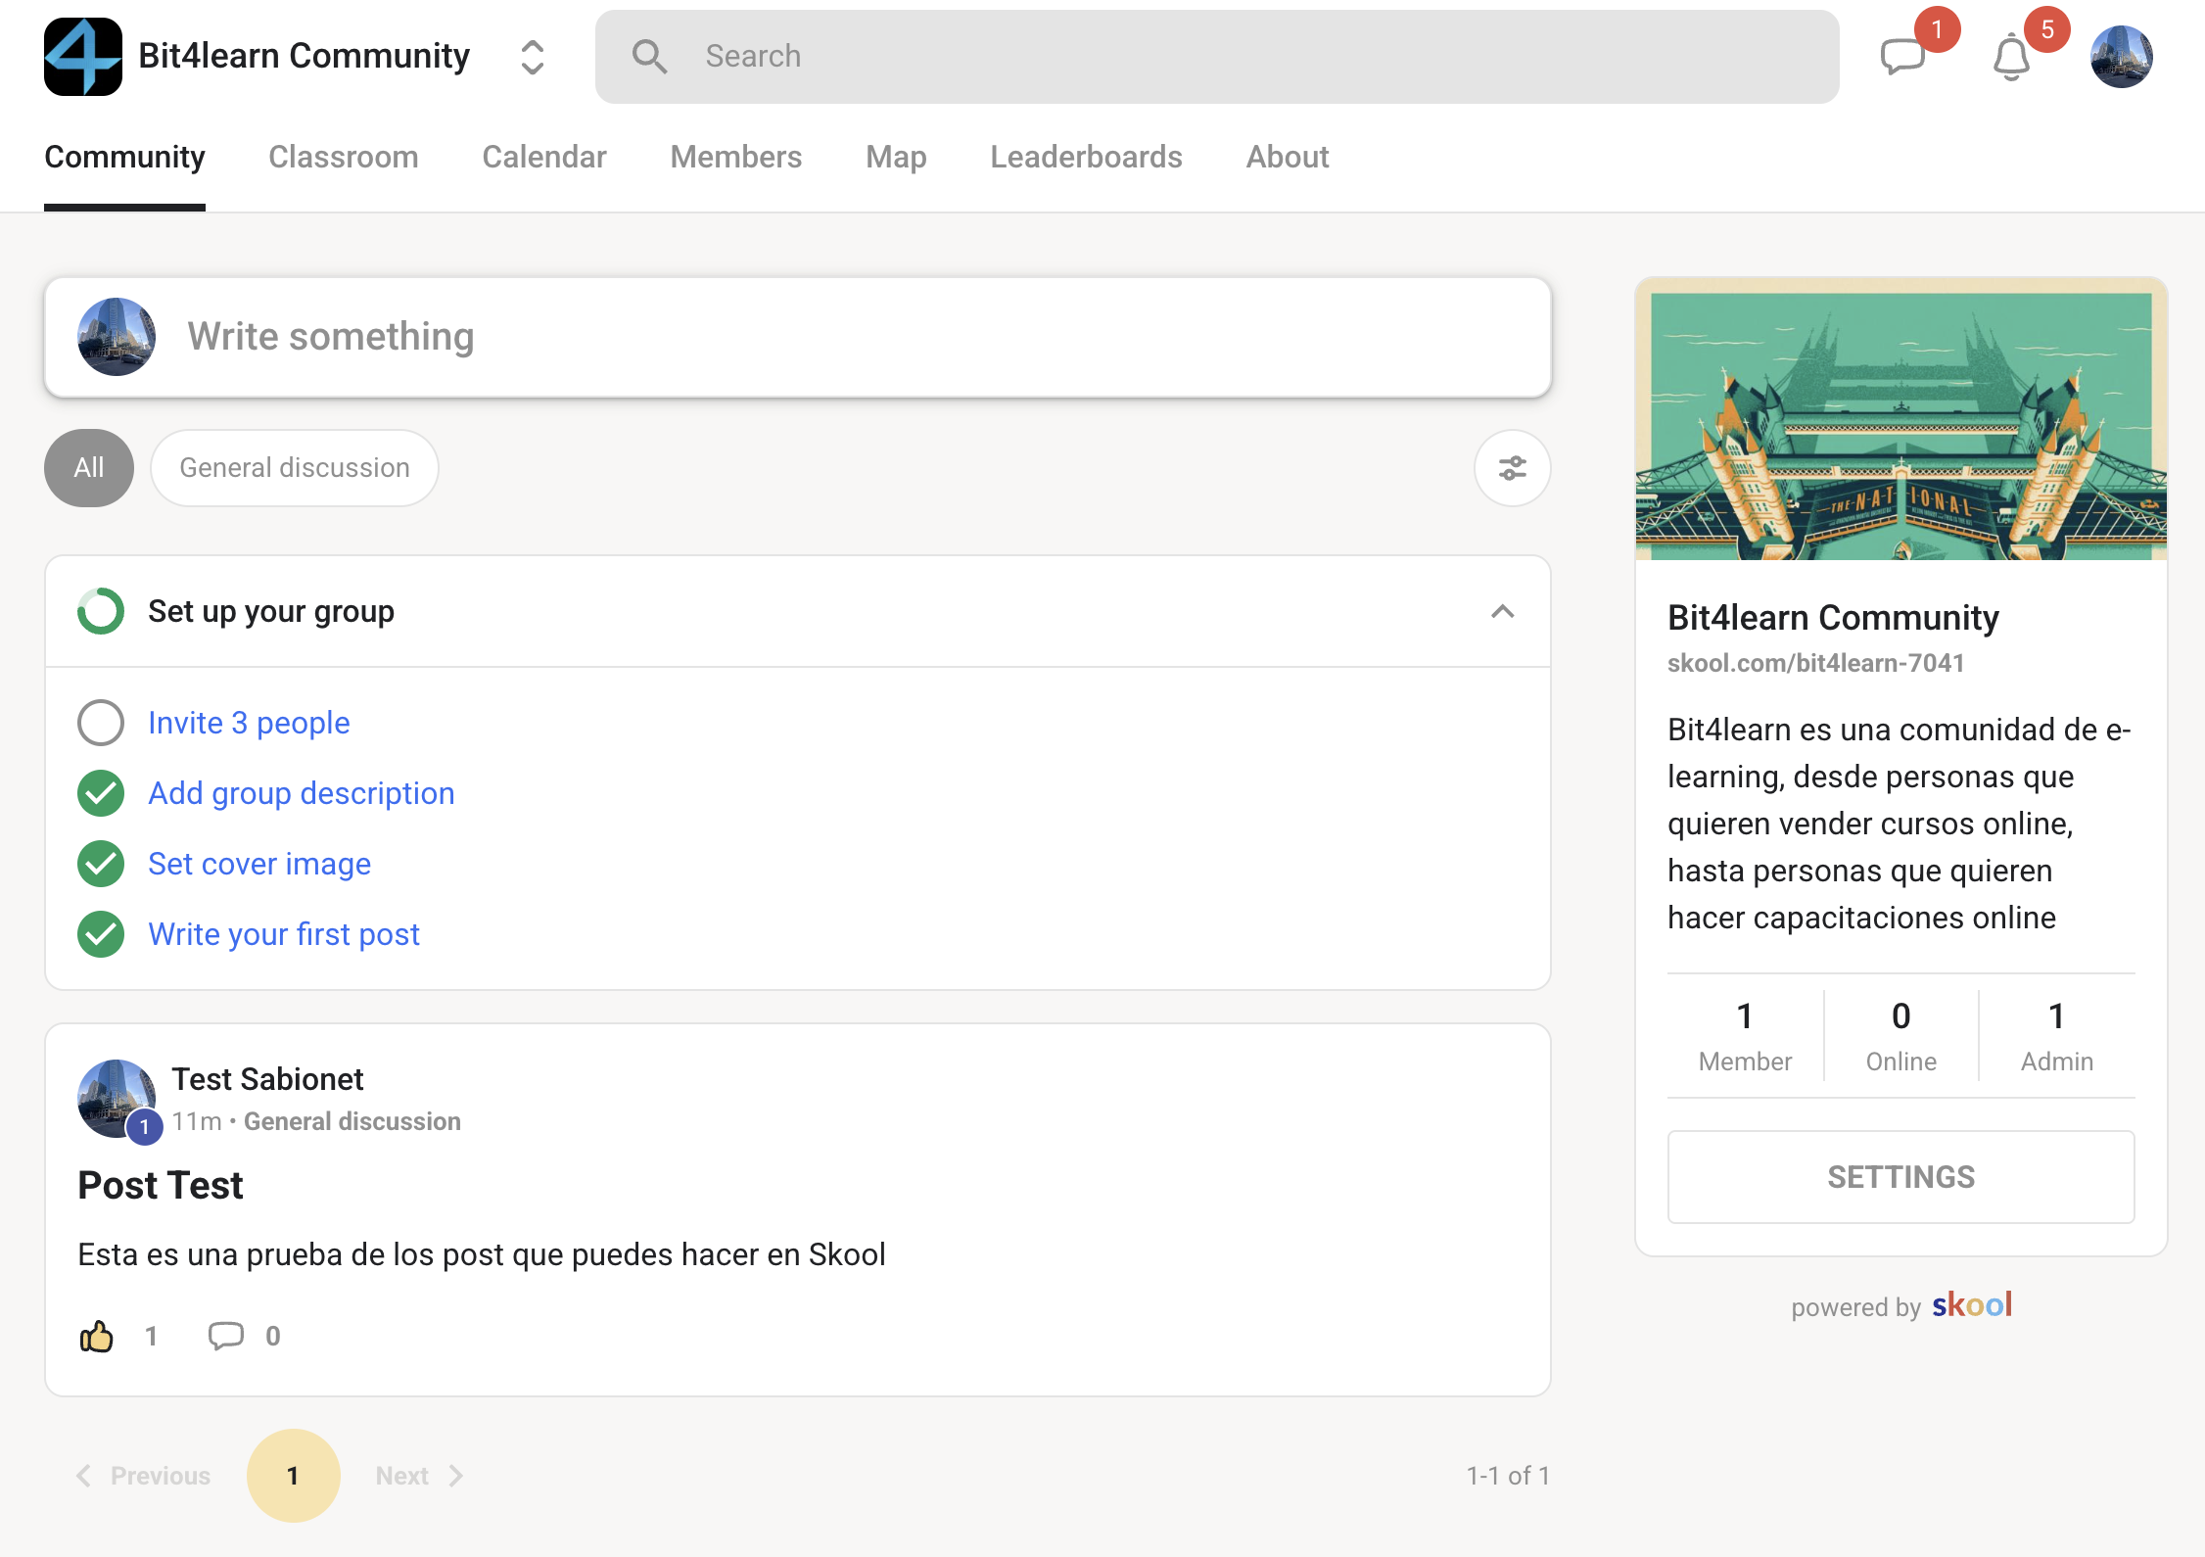Click the post body text about Skool
The width and height of the screenshot is (2205, 1557).
click(x=482, y=1254)
